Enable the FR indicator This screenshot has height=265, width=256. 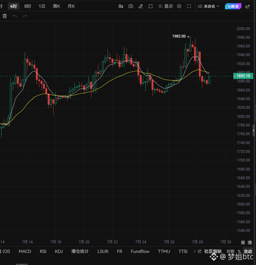point(119,251)
